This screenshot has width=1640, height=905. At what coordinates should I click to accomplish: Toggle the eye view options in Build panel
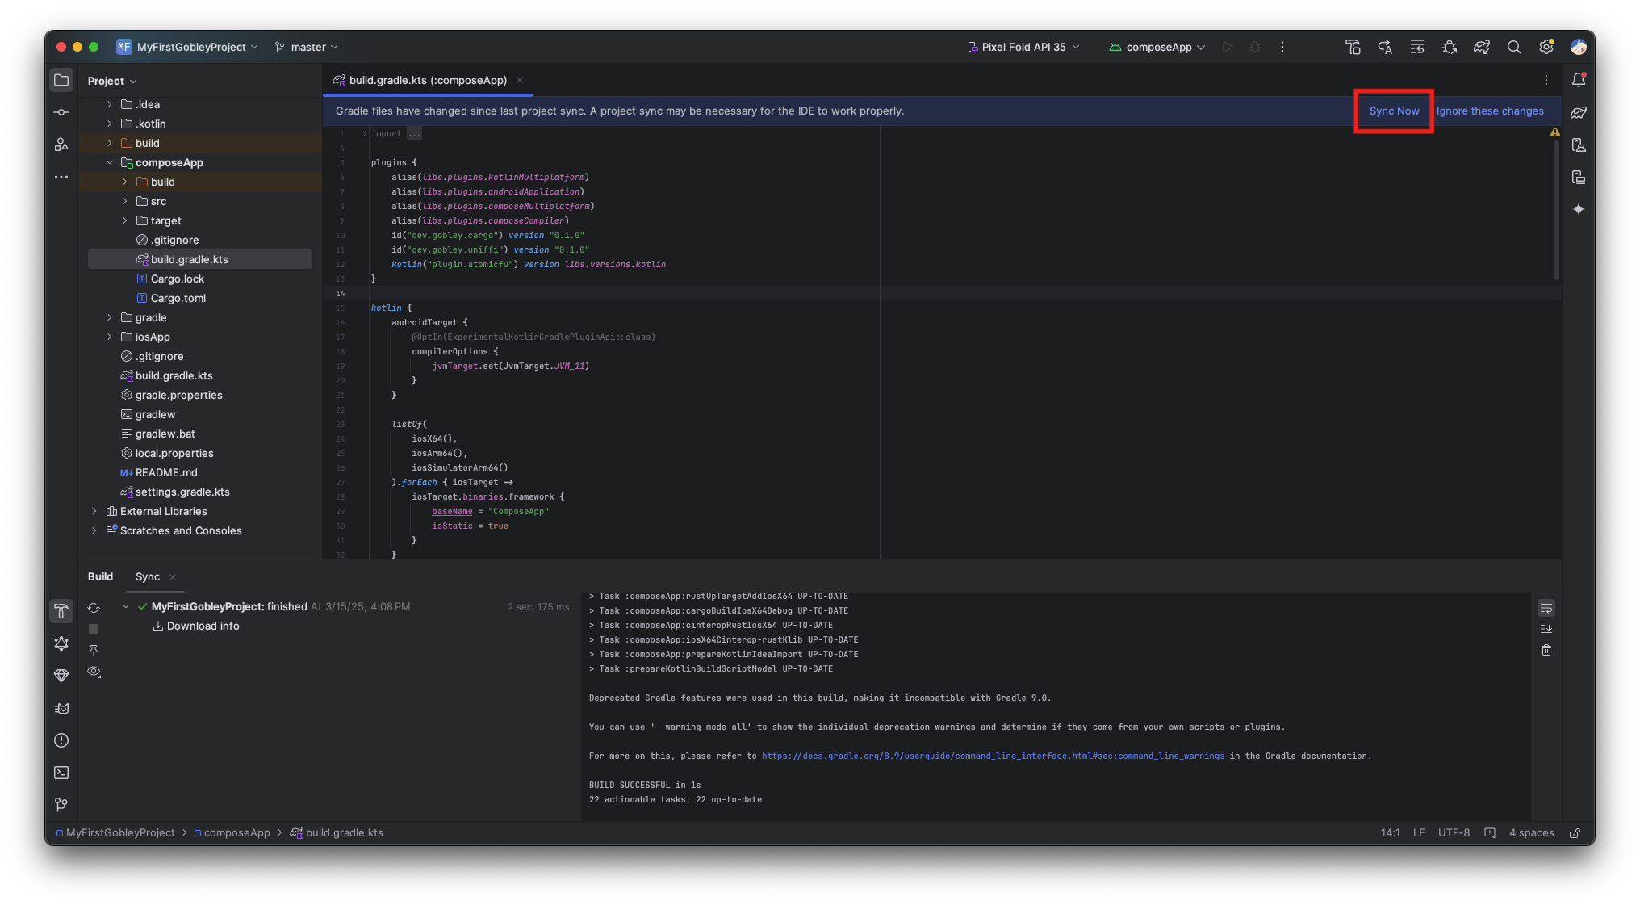94,672
